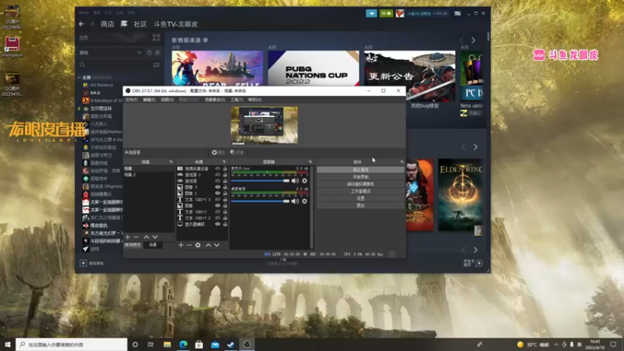
Task: Open the OBS 文件(F) menu
Action: click(x=132, y=100)
